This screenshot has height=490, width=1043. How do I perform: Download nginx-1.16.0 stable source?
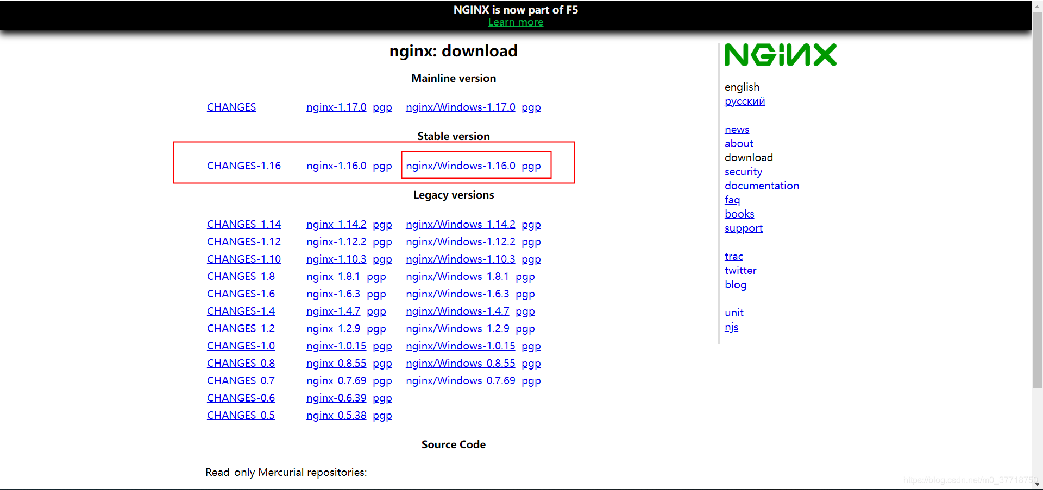coord(336,166)
